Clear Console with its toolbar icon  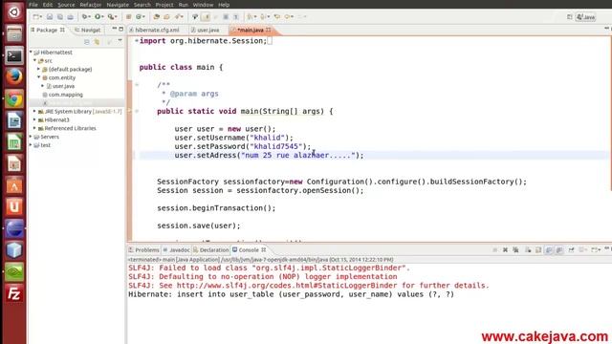pos(528,249)
